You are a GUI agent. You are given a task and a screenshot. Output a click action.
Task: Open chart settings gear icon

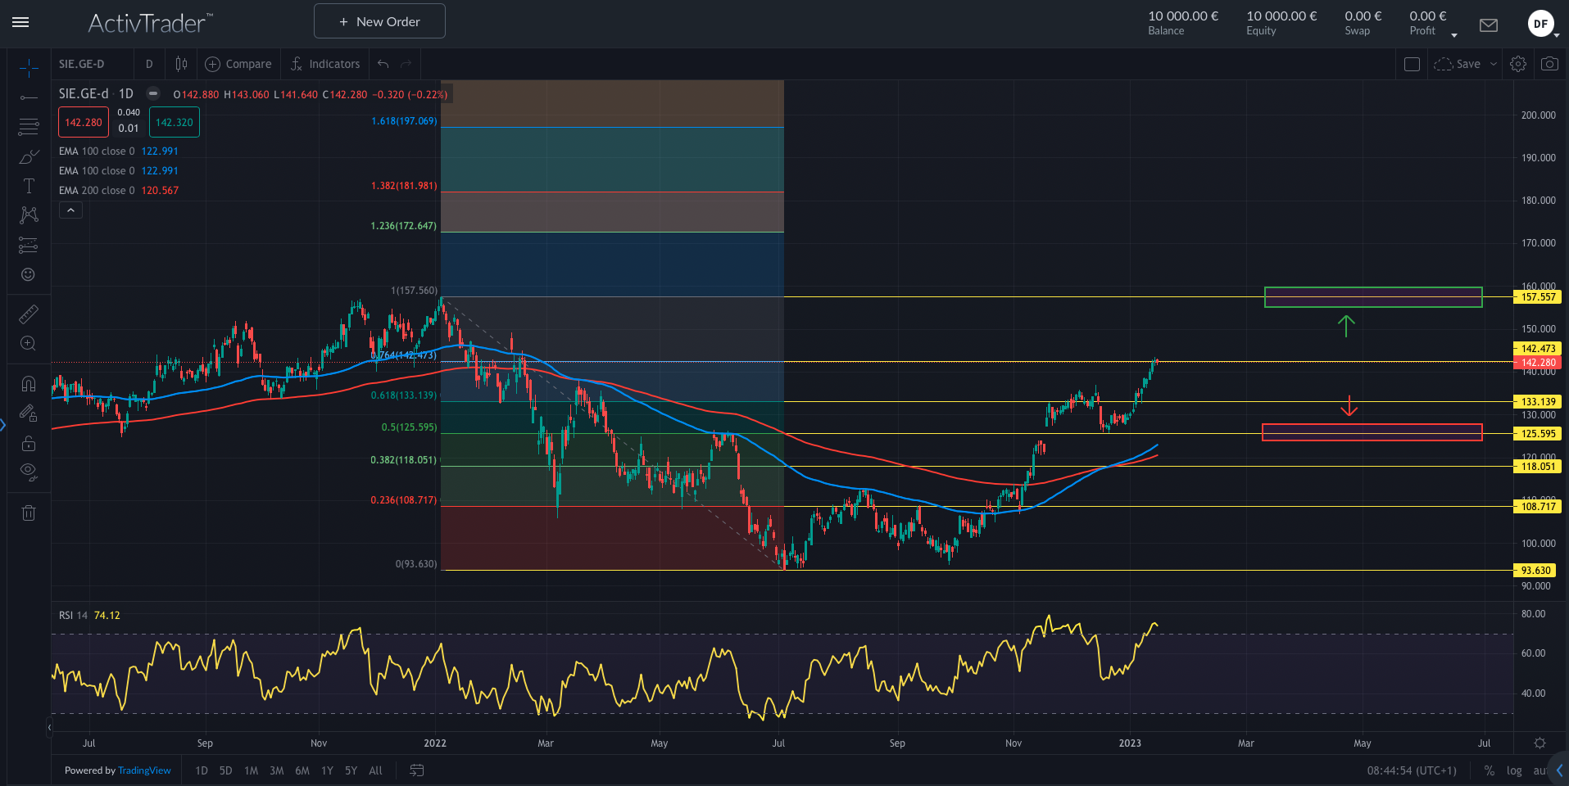[1517, 64]
